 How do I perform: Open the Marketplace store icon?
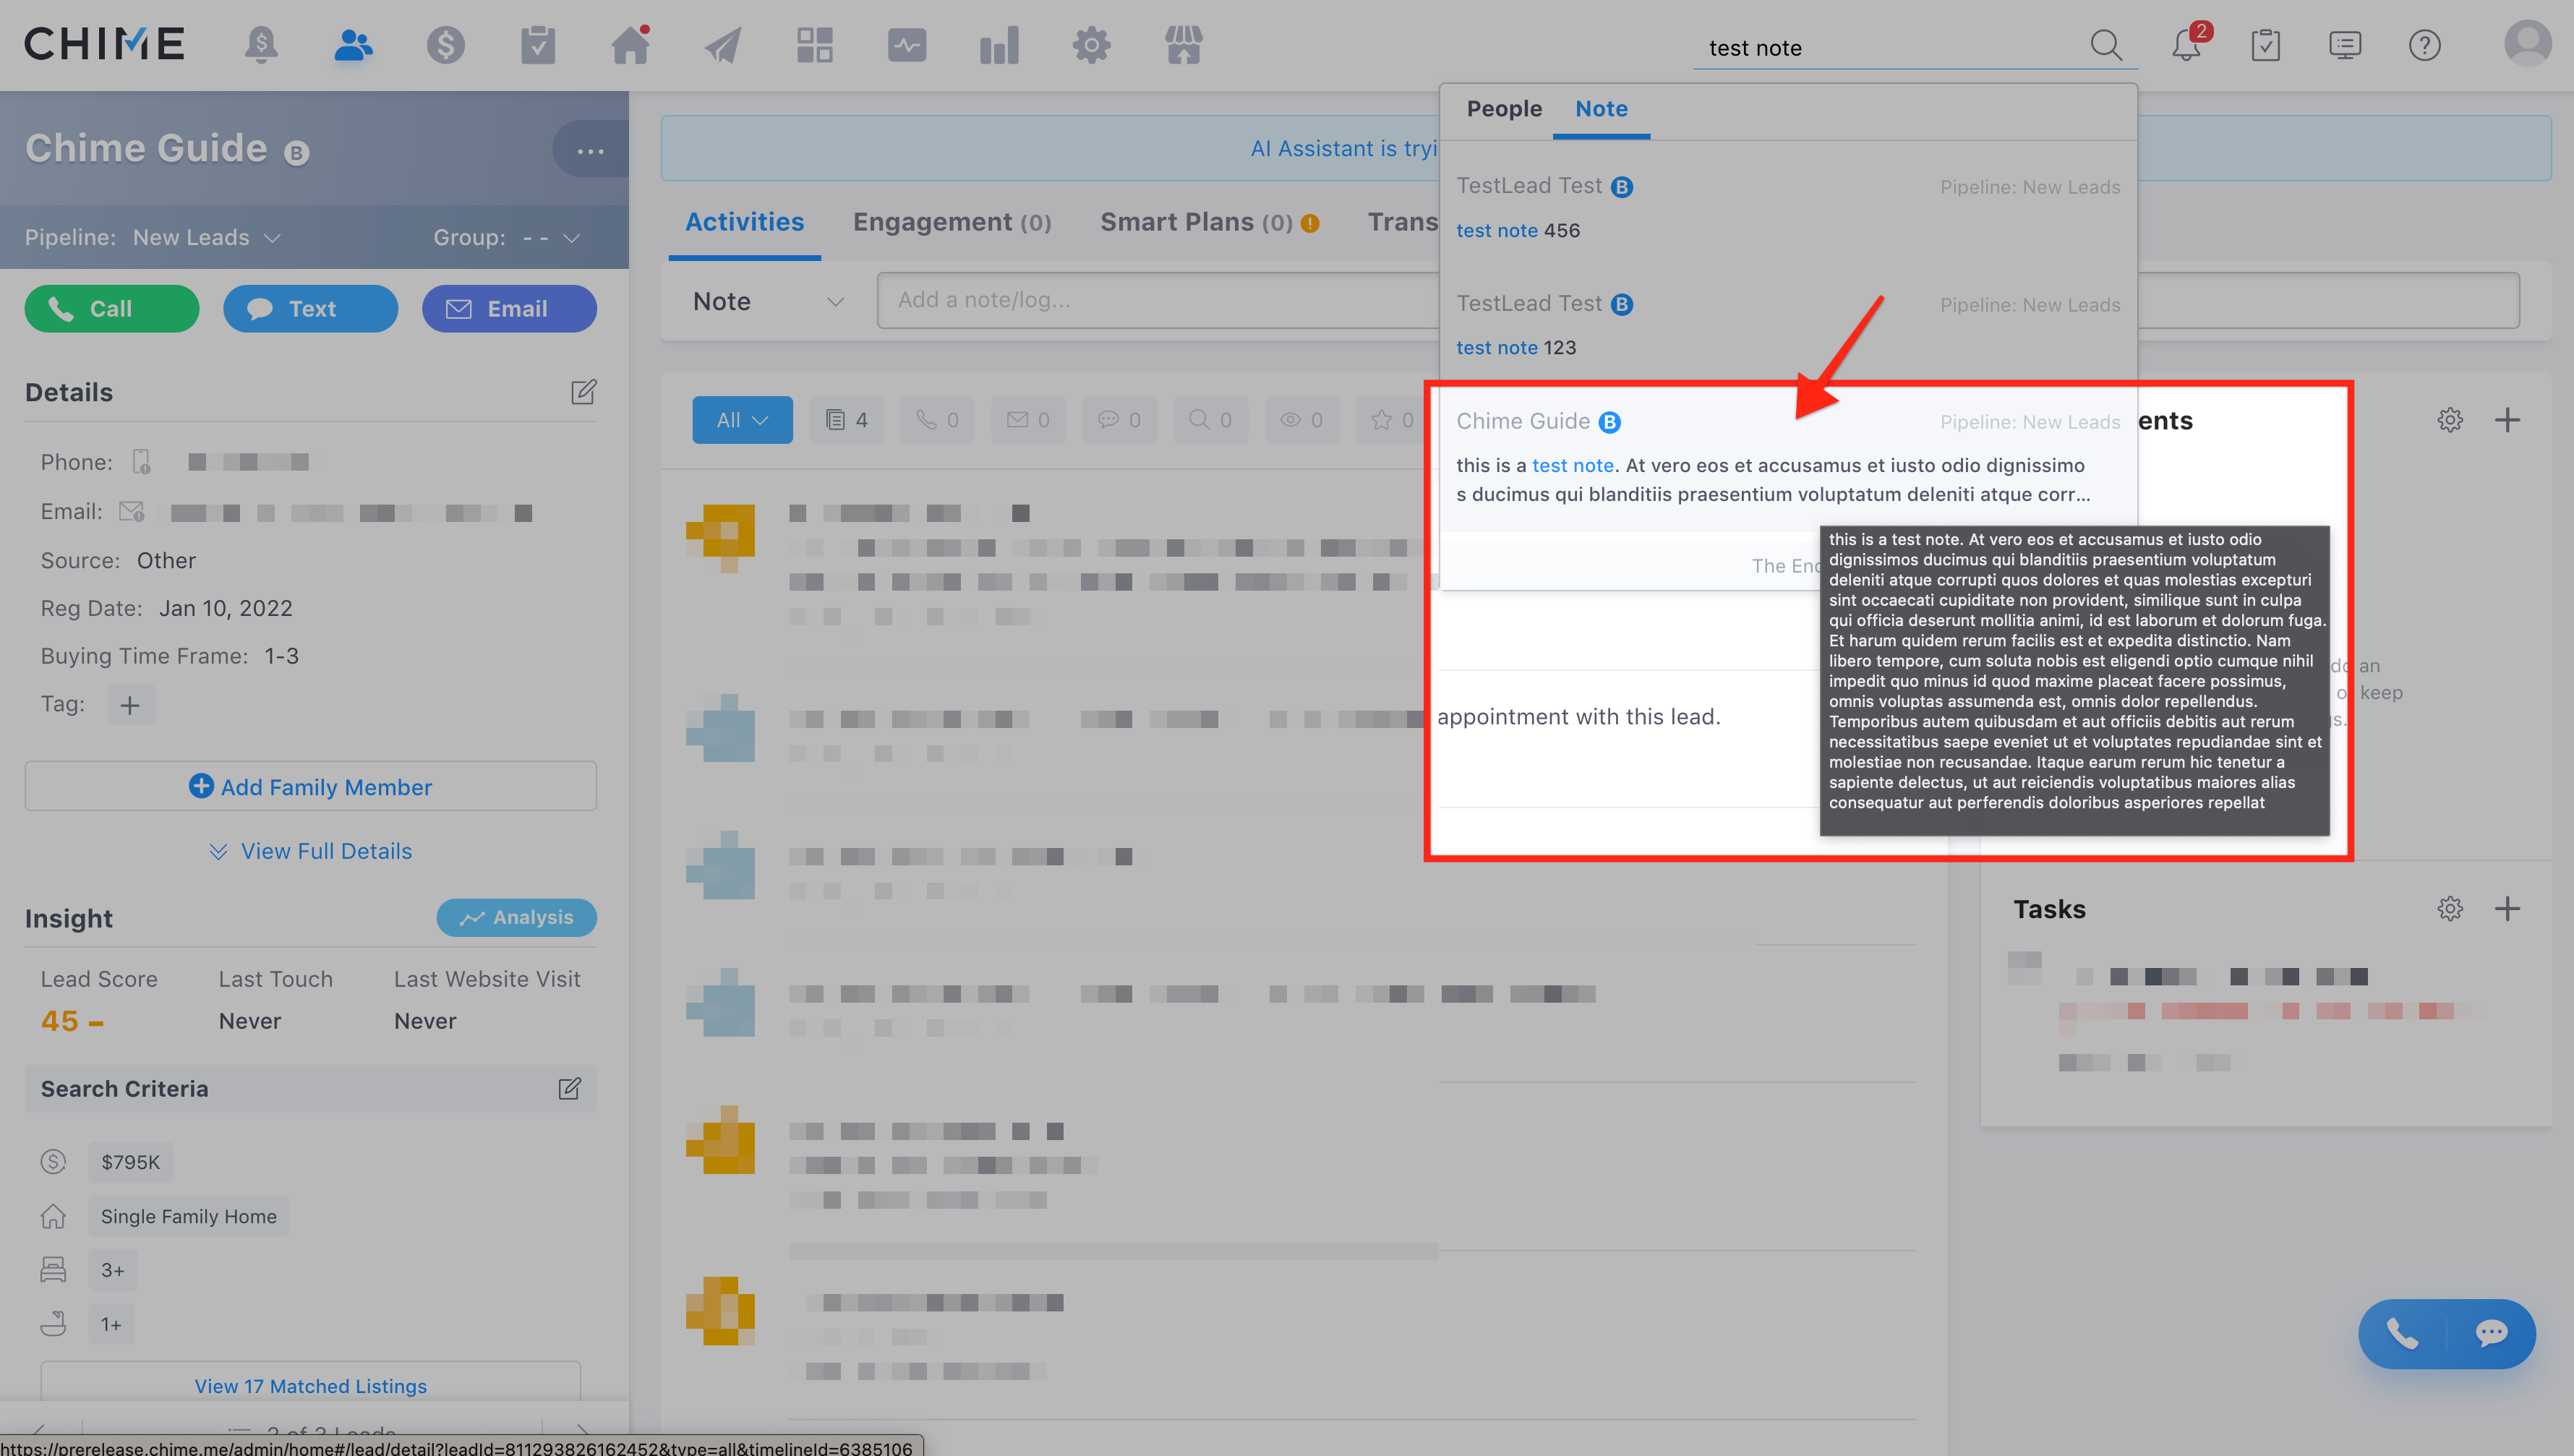pyautogui.click(x=1183, y=45)
